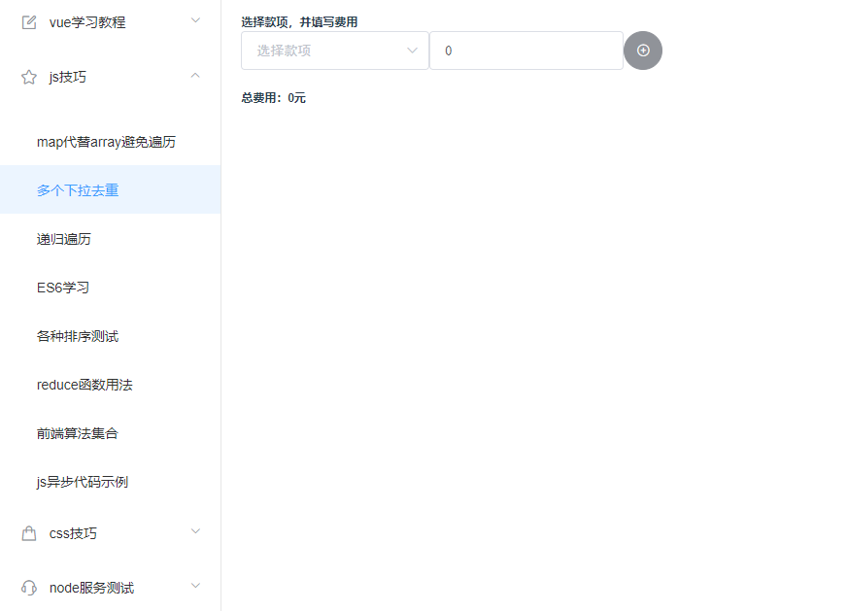Click the reduce函数用法 link
This screenshot has width=847, height=611.
[83, 384]
